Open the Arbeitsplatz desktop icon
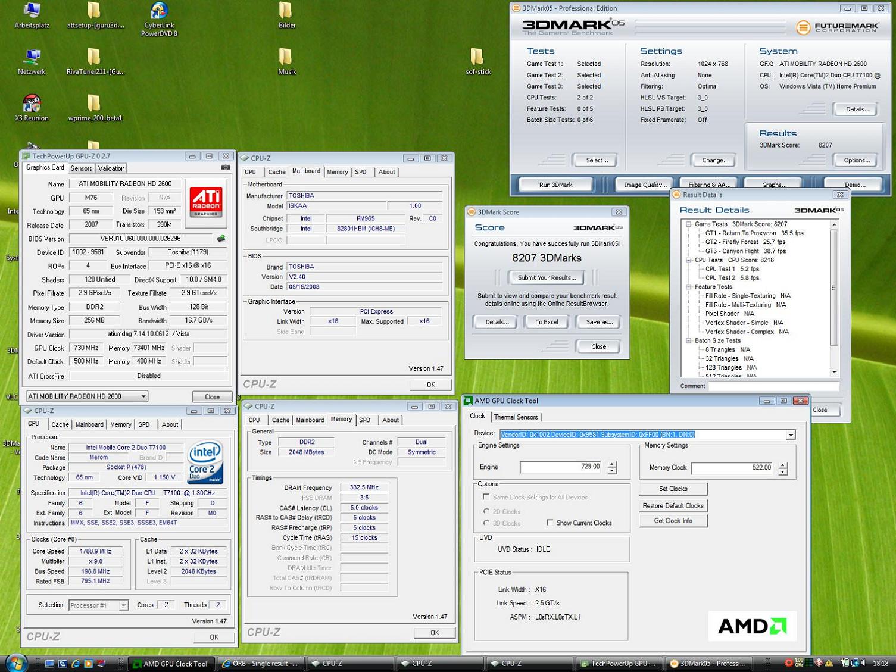Viewport: 896px width, 672px height. pyautogui.click(x=32, y=15)
